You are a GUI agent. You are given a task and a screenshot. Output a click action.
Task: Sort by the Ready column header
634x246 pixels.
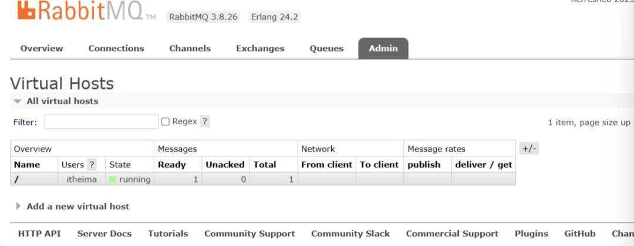(172, 165)
